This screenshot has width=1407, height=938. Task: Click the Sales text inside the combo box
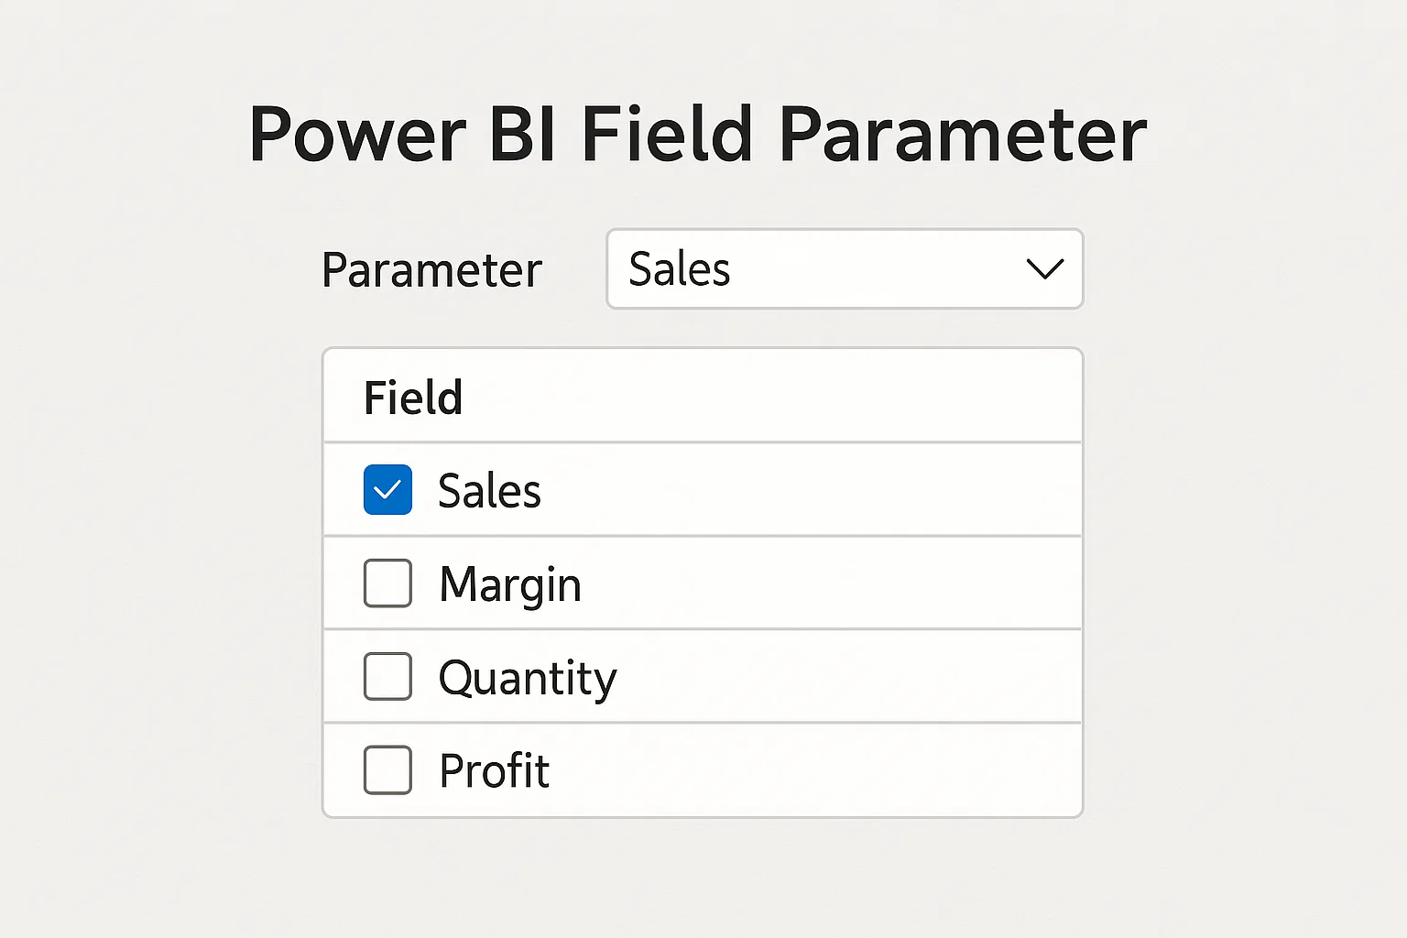pos(680,269)
